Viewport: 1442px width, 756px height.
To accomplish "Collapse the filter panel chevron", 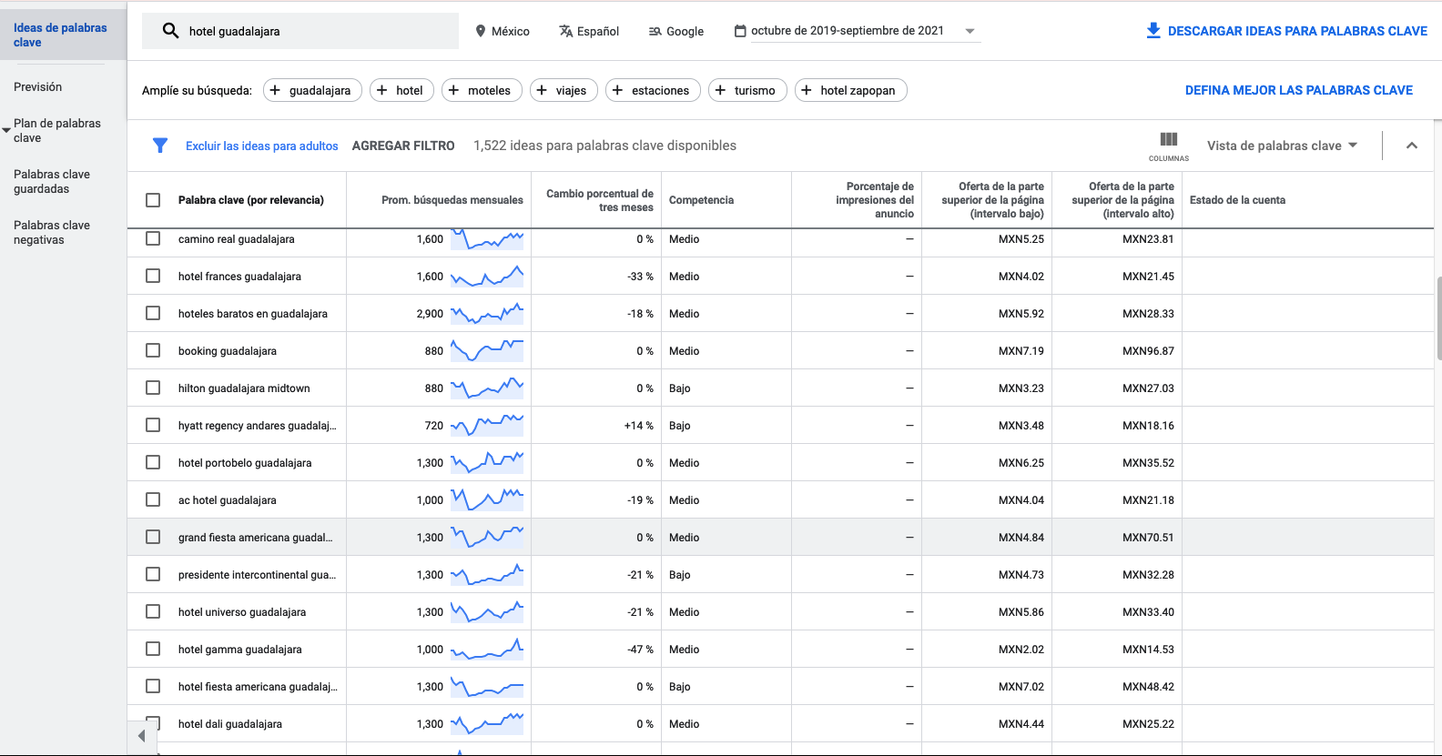I will point(1412,146).
